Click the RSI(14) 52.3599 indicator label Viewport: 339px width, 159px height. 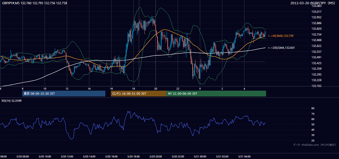pos(12,101)
